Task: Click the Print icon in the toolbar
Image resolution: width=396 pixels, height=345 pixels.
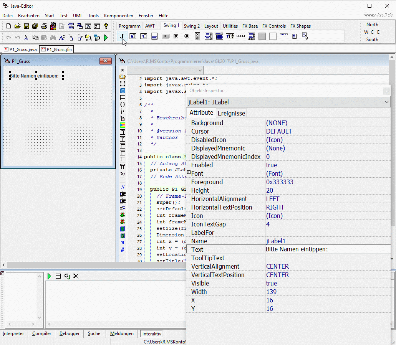Action: point(44,26)
